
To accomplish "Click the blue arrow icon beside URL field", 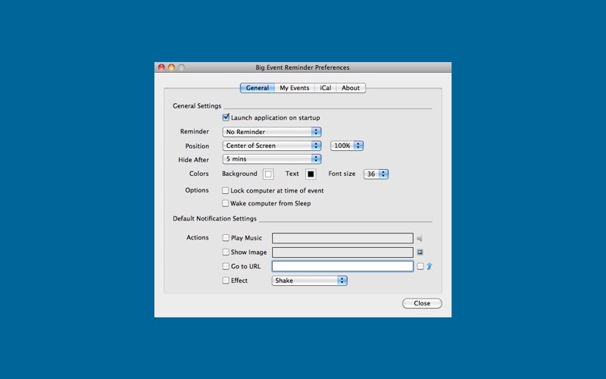I will (x=430, y=266).
